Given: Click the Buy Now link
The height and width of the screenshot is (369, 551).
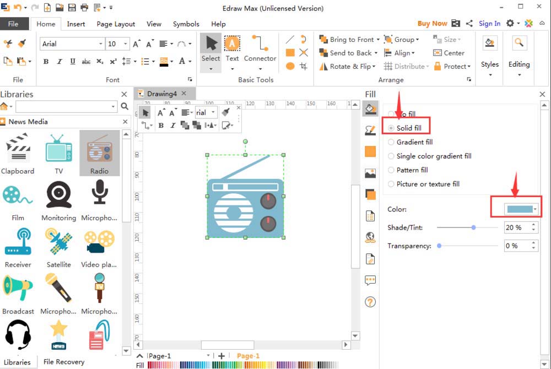Looking at the screenshot, I should [x=432, y=23].
